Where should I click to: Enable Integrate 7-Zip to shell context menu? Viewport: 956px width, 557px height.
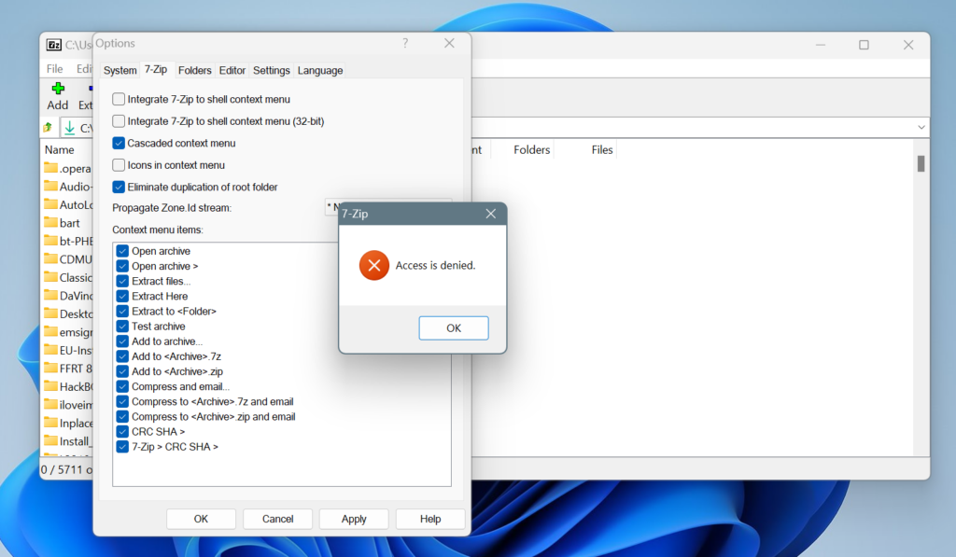click(x=119, y=99)
